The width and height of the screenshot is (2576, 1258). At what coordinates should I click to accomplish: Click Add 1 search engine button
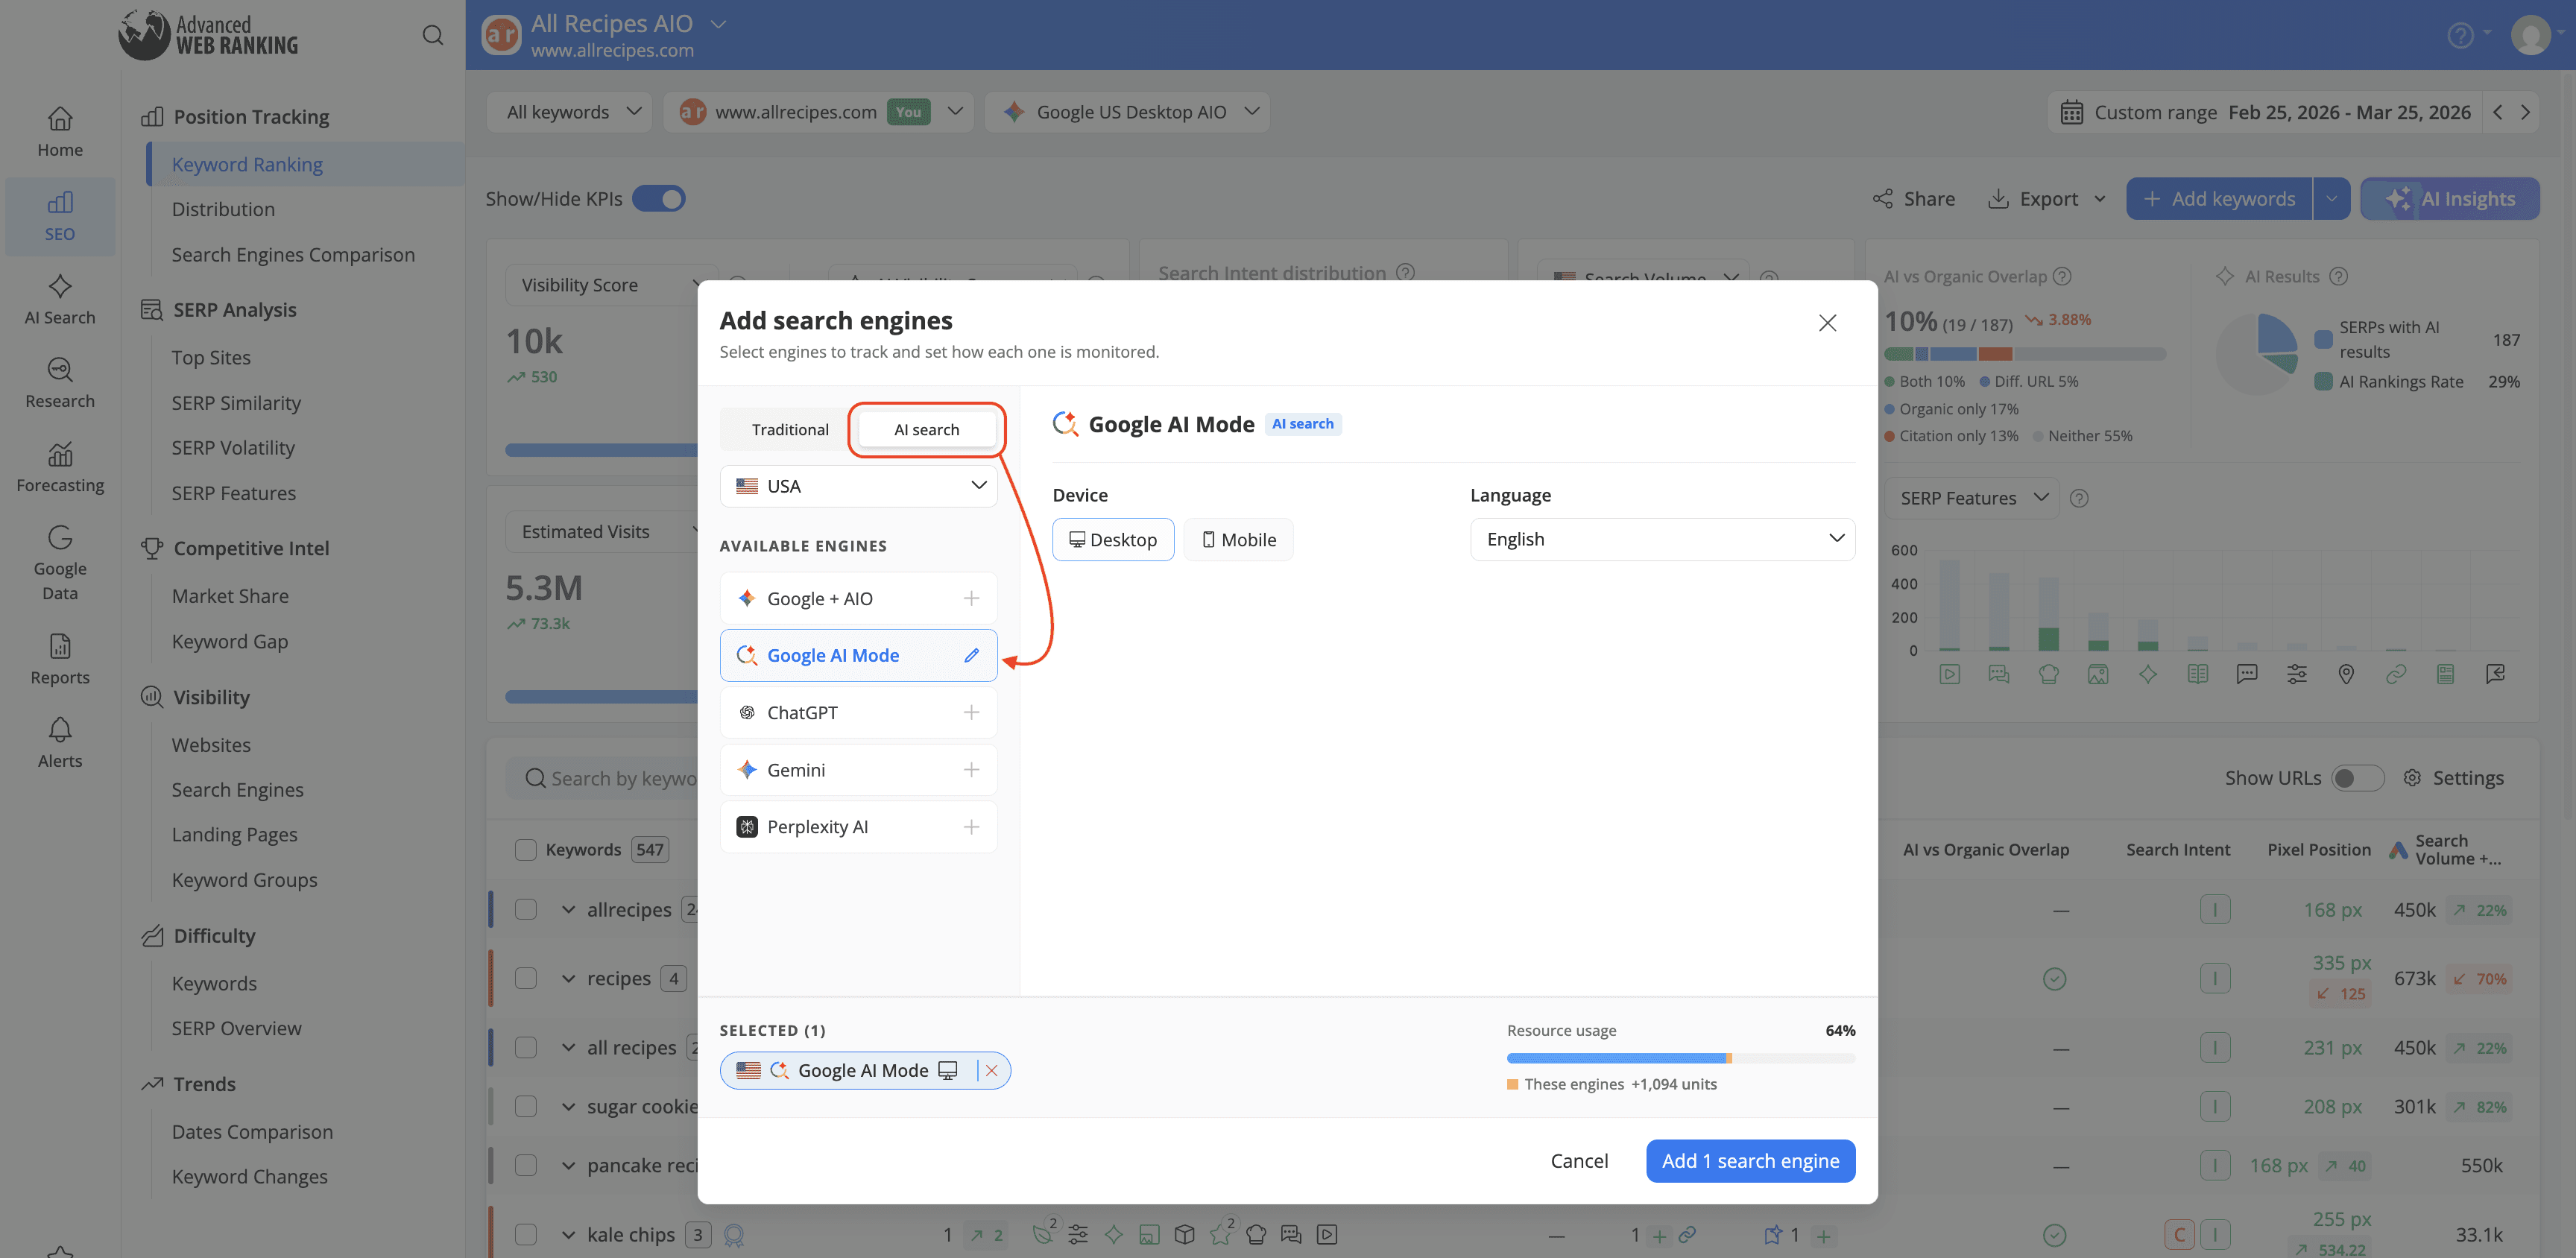click(1750, 1160)
